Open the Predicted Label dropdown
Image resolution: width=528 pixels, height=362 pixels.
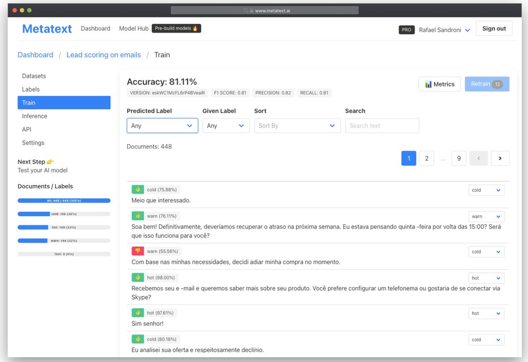[x=162, y=126]
